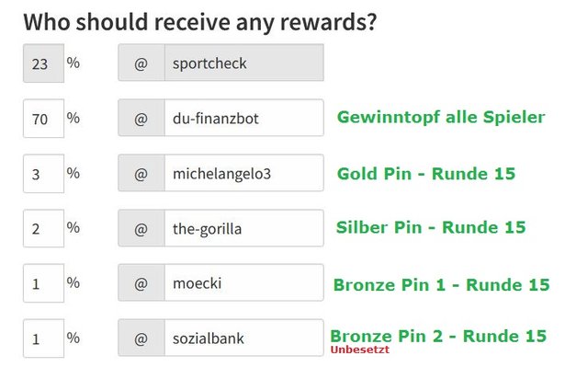Click the @ symbol beside sportcheck

[141, 63]
